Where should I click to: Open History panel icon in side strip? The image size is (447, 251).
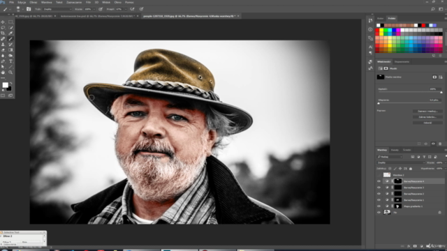370,20
